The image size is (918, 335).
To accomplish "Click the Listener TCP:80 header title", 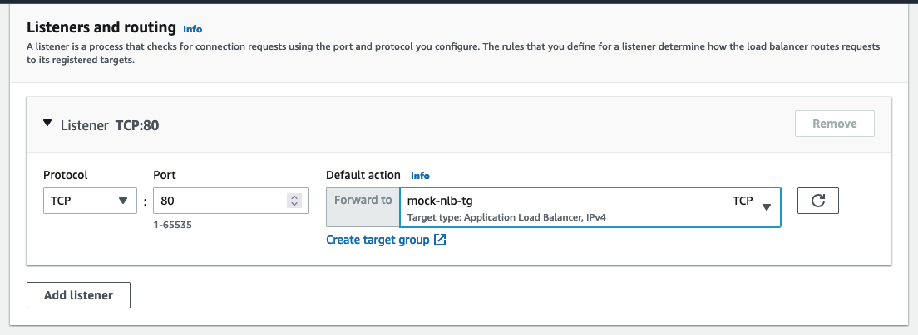I will (x=110, y=125).
